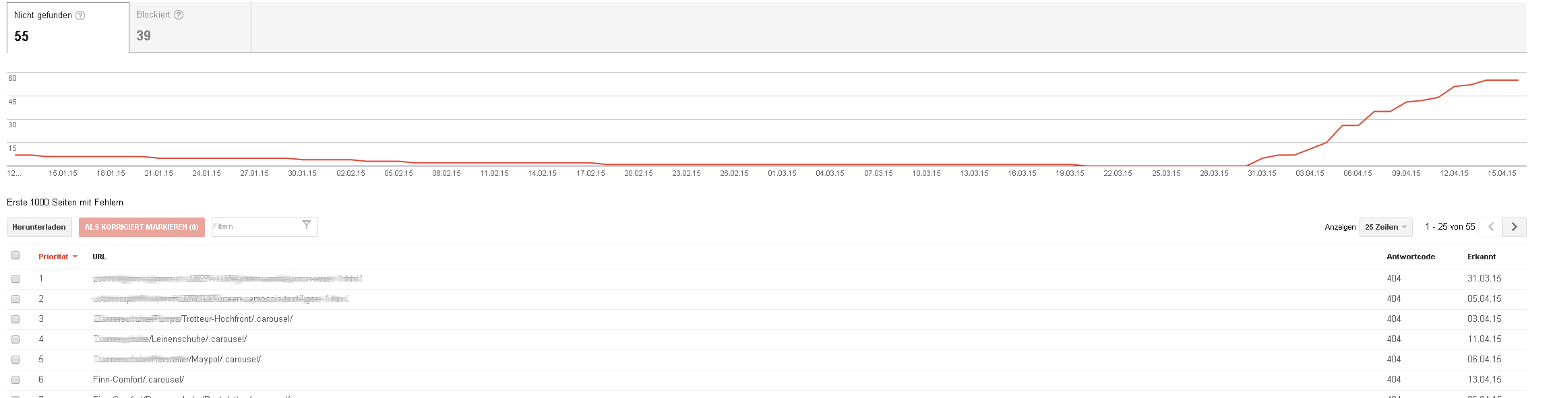Click help icon next to Nicht gefunden
This screenshot has width=1555, height=398.
80,15
